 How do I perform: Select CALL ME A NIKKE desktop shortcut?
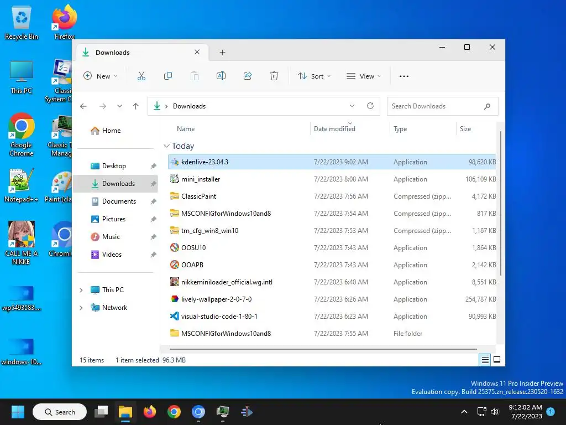pyautogui.click(x=22, y=243)
